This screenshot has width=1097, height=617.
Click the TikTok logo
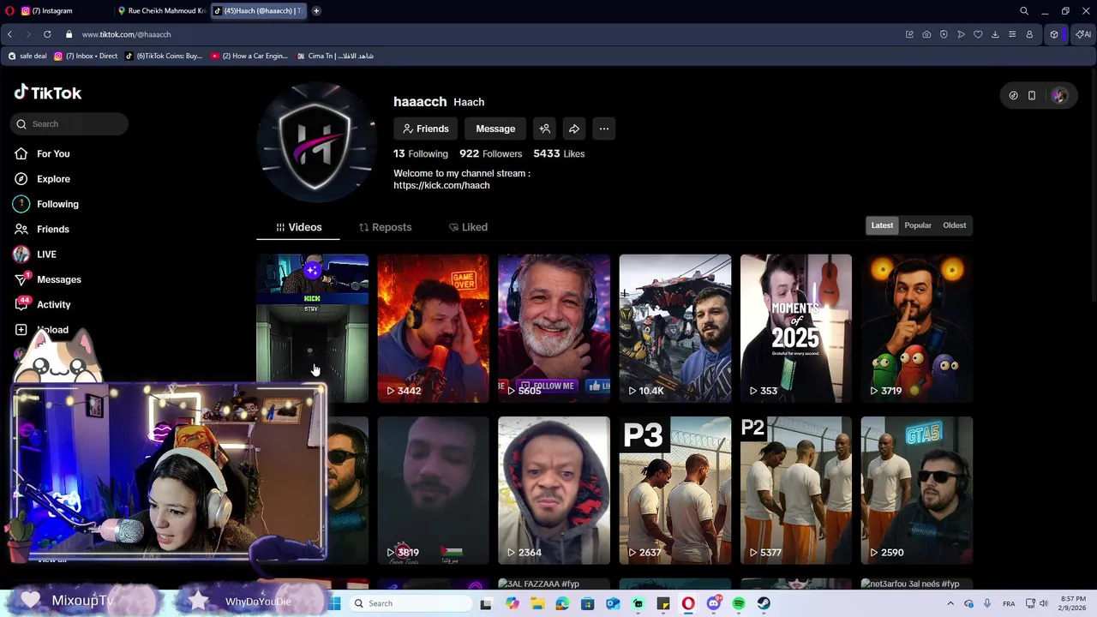(x=48, y=93)
